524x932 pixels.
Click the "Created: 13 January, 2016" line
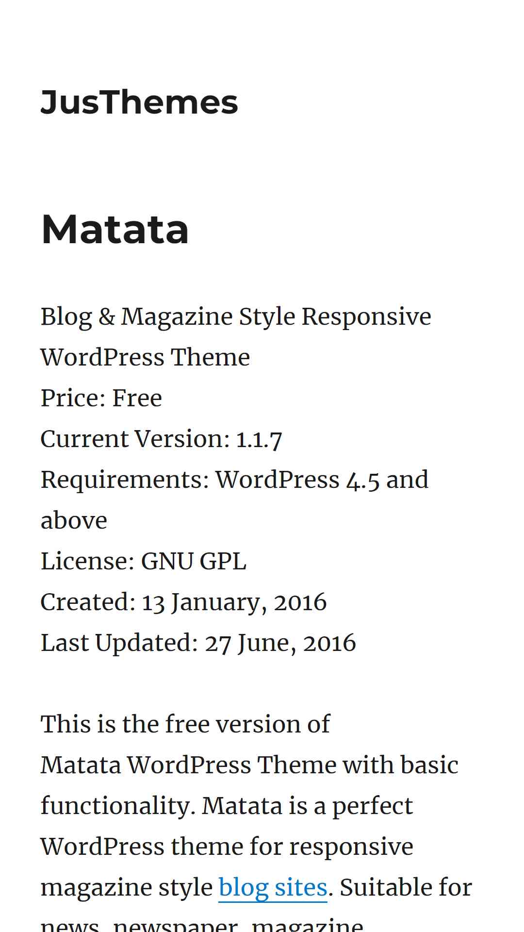tap(184, 602)
